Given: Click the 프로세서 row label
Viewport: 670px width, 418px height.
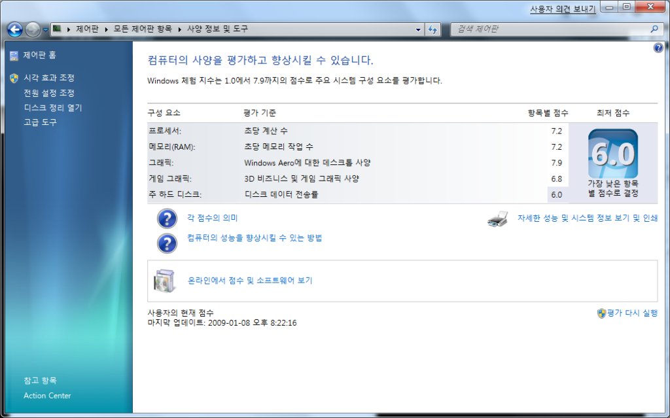Looking at the screenshot, I should [165, 131].
